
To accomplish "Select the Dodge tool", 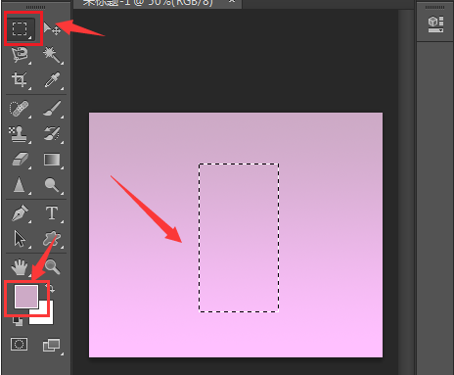I will (x=52, y=185).
